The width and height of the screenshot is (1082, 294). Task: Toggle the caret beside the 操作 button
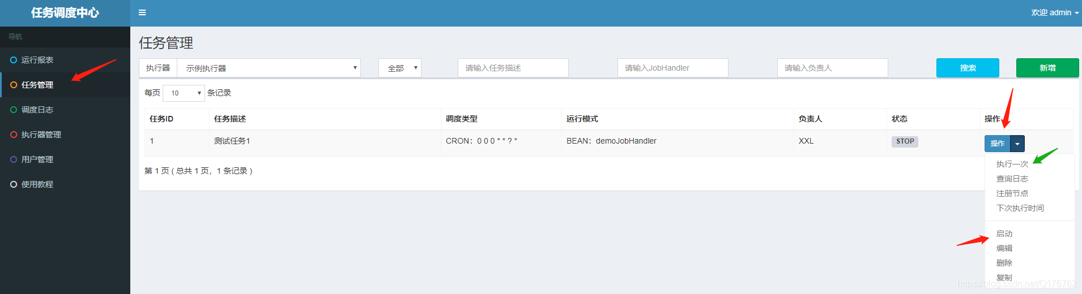(x=1017, y=144)
